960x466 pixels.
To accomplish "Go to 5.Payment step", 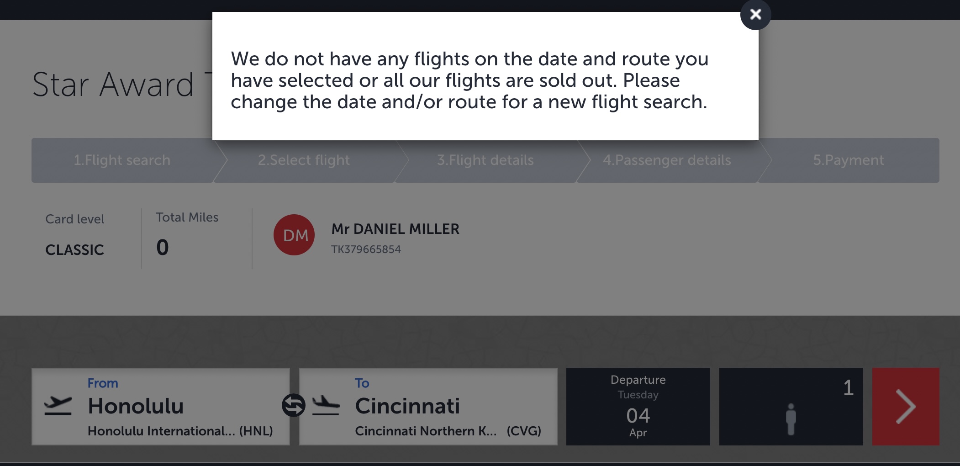I will pyautogui.click(x=848, y=160).
